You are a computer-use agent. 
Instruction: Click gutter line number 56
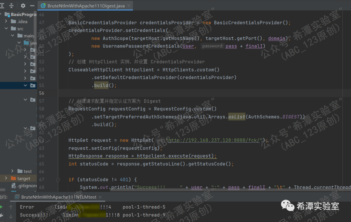[x=42, y=93]
